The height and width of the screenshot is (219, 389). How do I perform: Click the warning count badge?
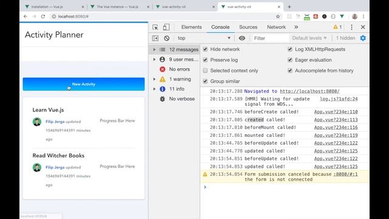(x=338, y=27)
